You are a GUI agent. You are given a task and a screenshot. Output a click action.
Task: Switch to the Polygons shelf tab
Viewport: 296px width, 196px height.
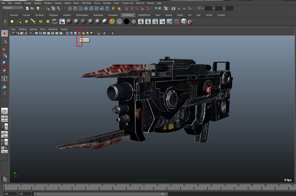pyautogui.click(x=53, y=15)
